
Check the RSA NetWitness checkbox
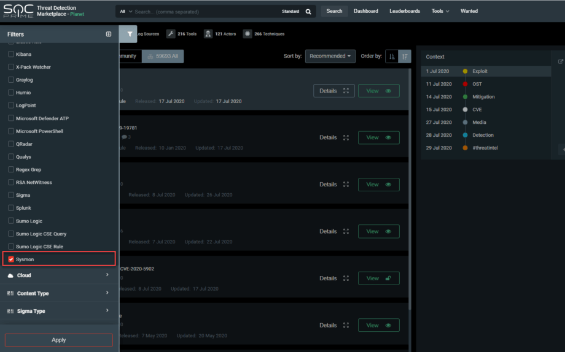tap(11, 182)
